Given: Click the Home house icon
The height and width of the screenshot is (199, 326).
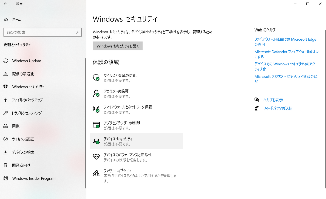Looking at the screenshot, I should point(6,20).
